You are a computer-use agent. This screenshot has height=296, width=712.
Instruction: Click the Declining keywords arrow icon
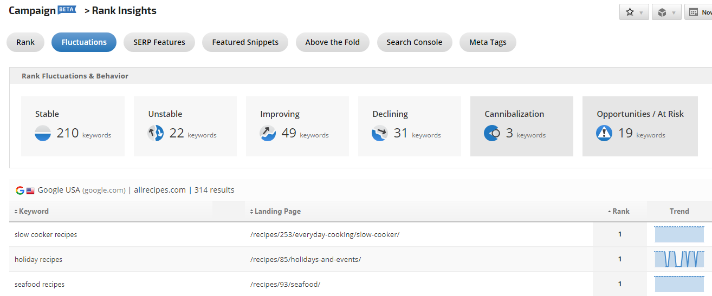[380, 133]
